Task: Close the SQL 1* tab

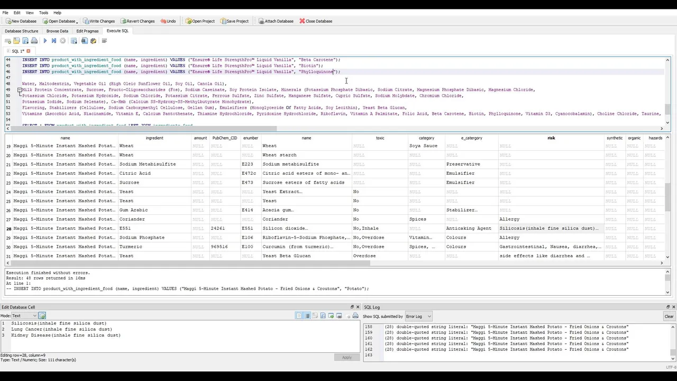Action: point(29,51)
